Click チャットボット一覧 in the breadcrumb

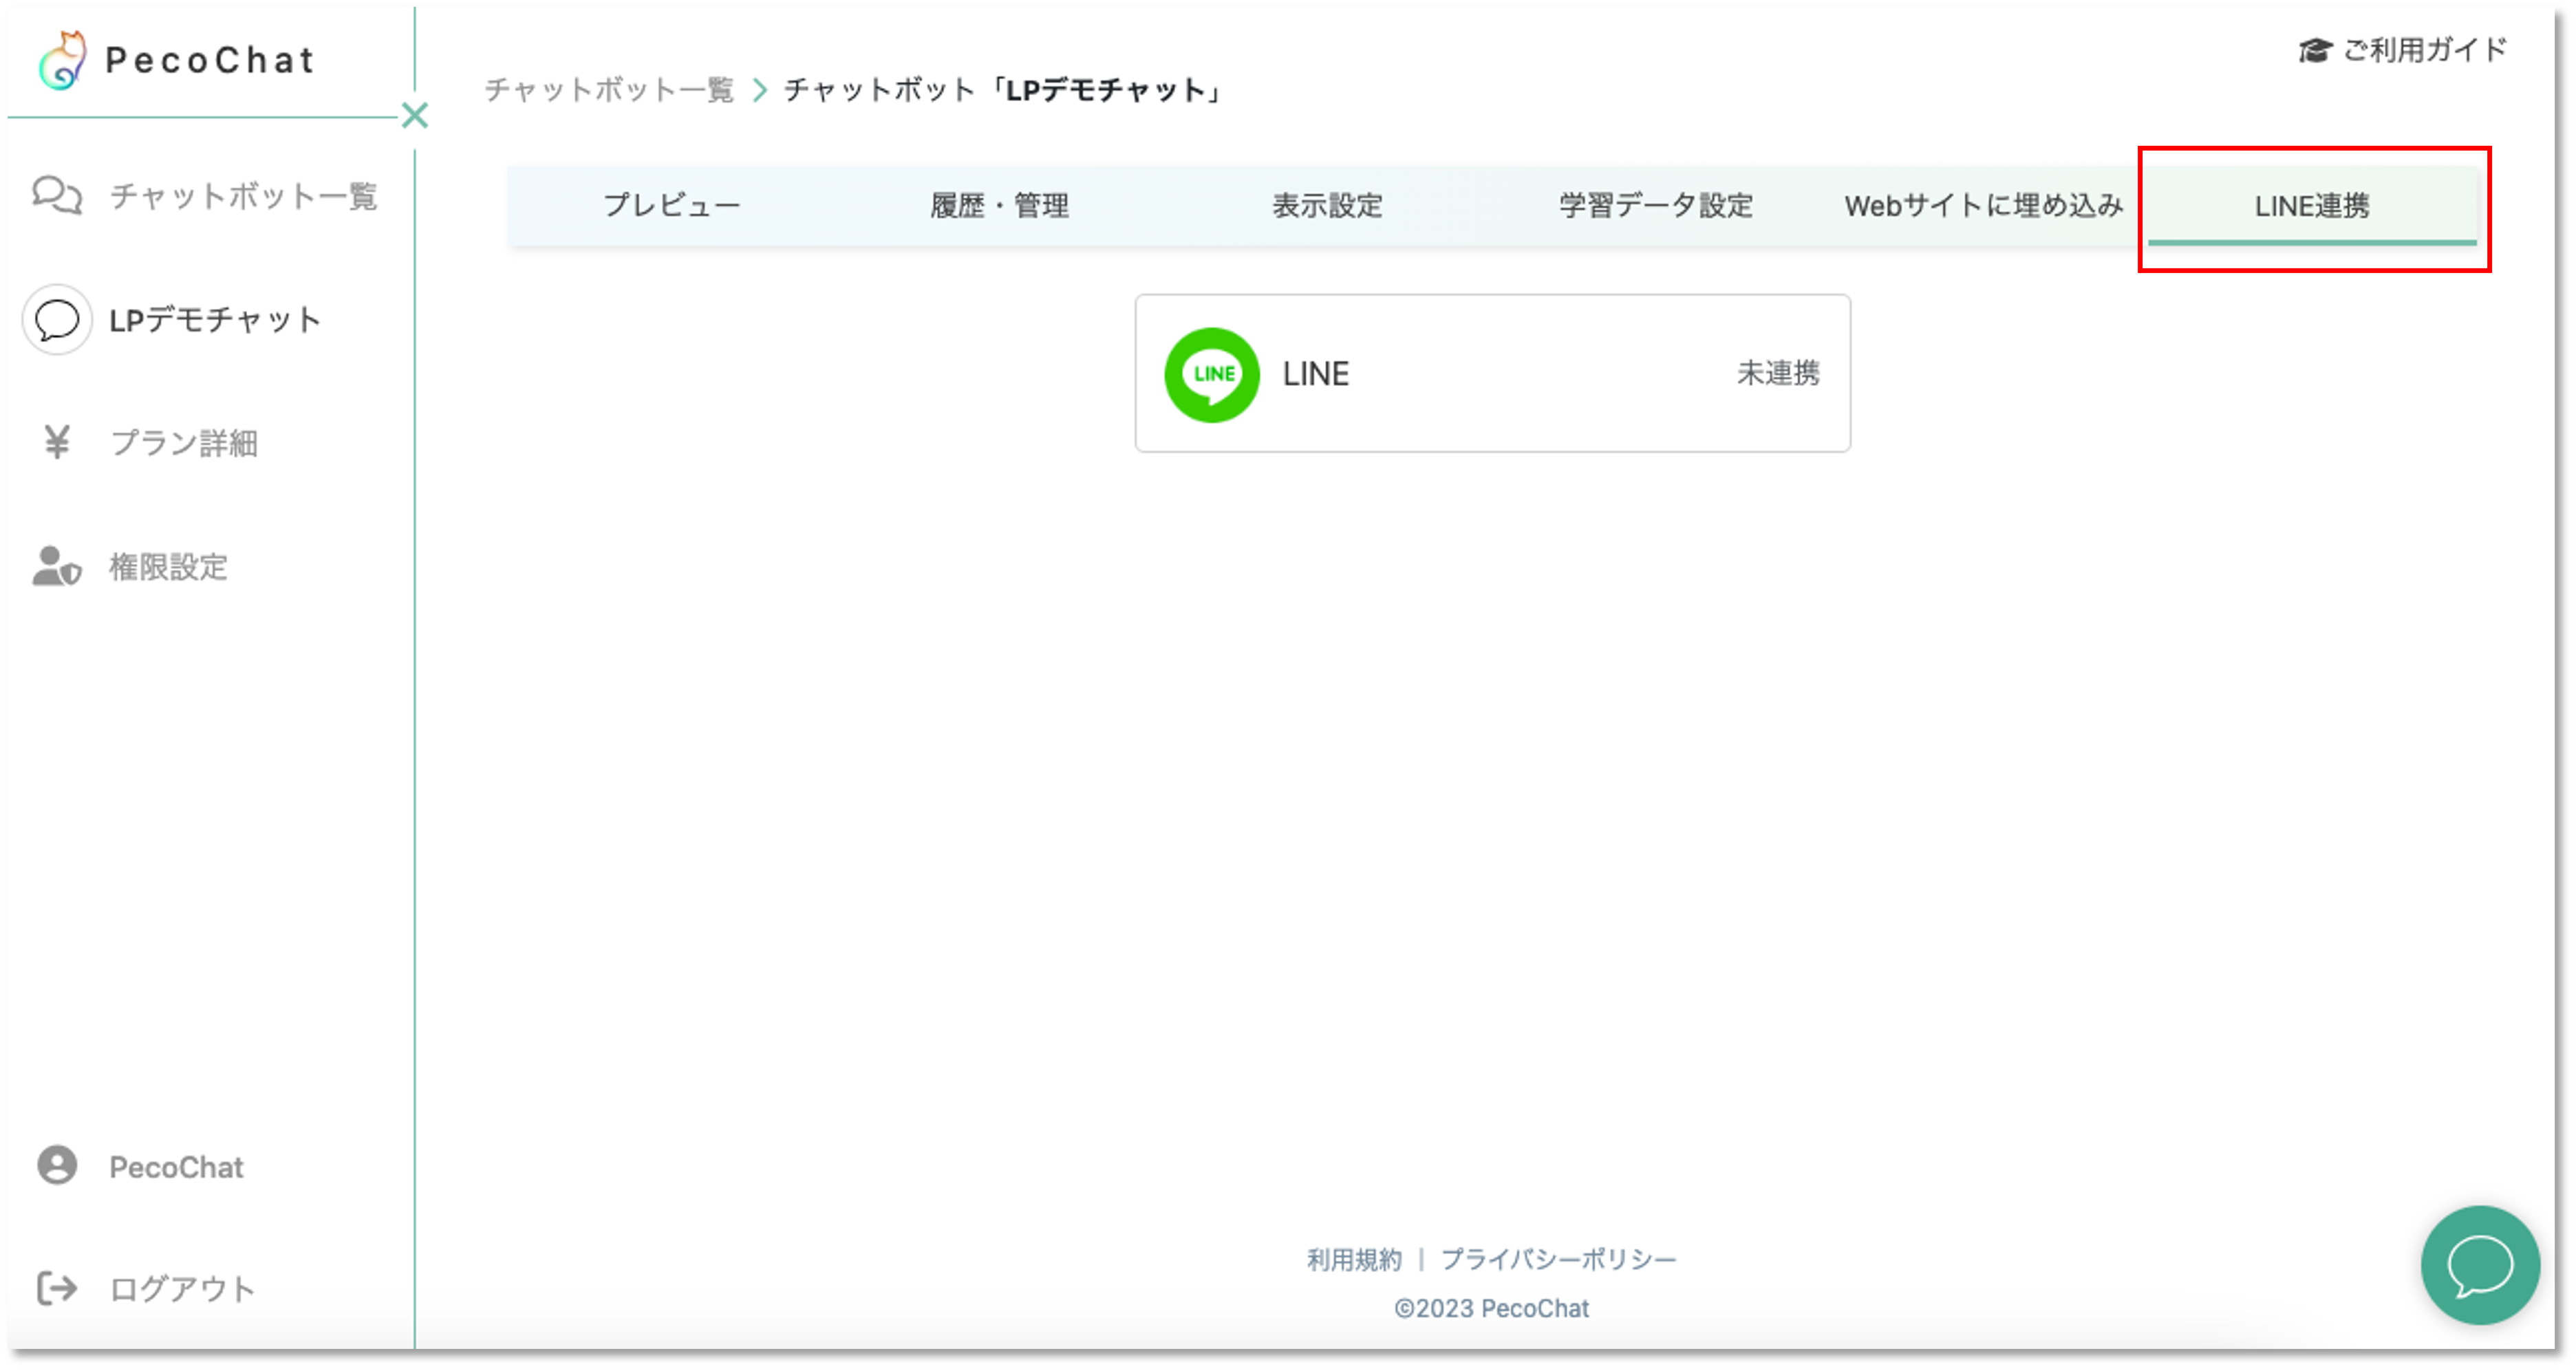609,90
